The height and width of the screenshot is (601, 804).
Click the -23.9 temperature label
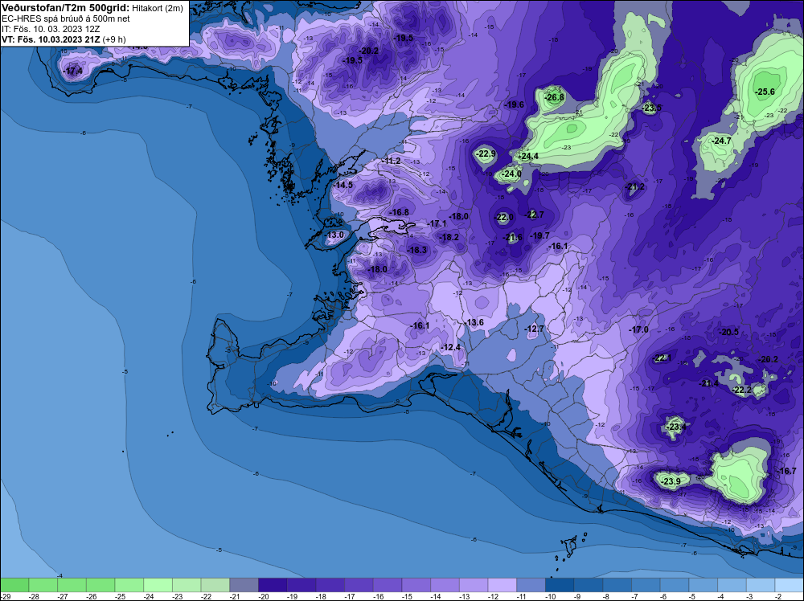(671, 481)
